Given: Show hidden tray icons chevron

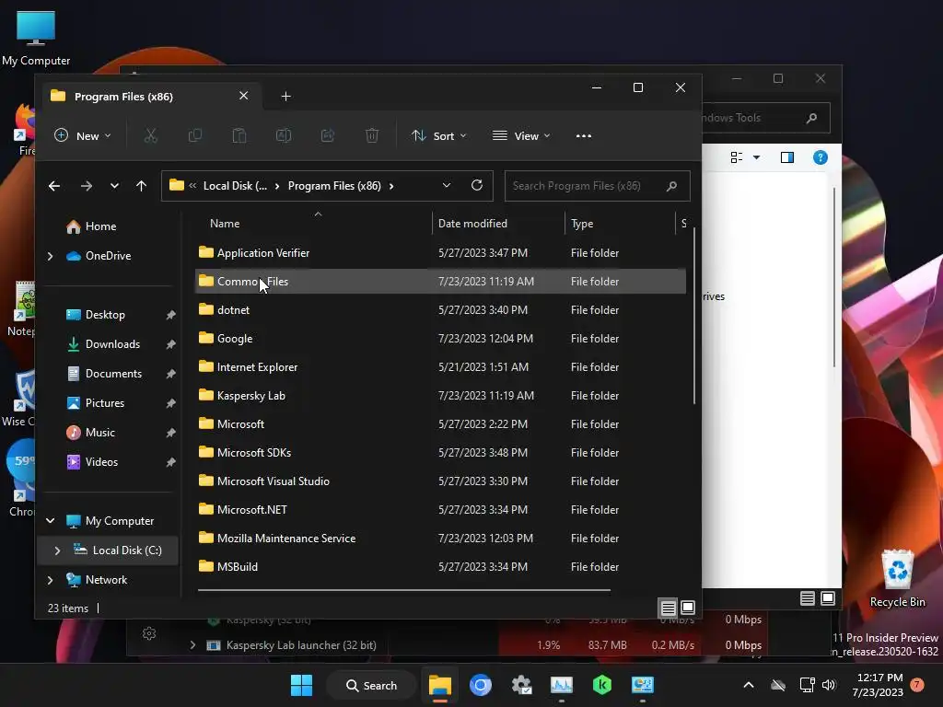Looking at the screenshot, I should (x=749, y=685).
